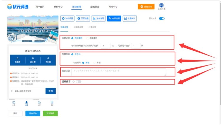Click the 搜索 button in preview

[x=50, y=91]
